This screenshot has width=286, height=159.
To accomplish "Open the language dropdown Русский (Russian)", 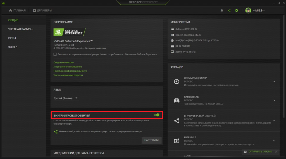I will coord(65,98).
